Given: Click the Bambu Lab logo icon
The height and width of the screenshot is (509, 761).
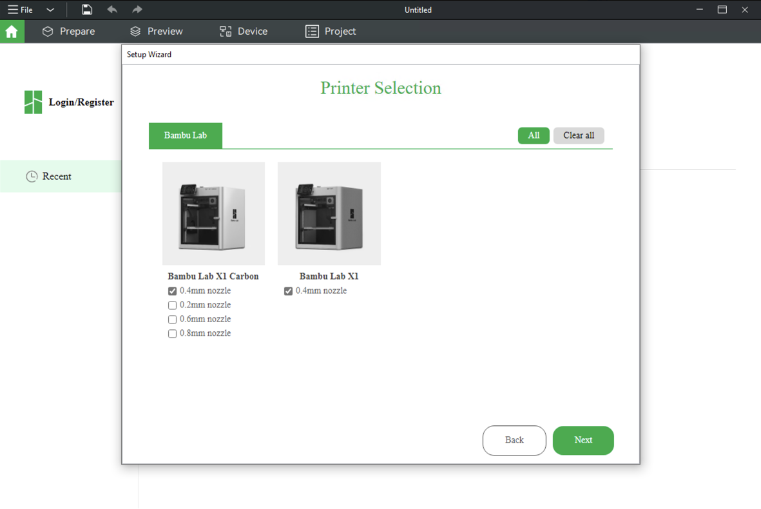Looking at the screenshot, I should (33, 102).
